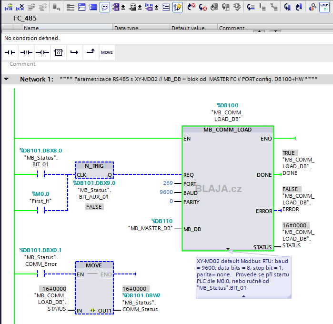Click the %DB110 MB_MASTER_DB operand
Viewport: 333px width, 324px height.
[151, 224]
